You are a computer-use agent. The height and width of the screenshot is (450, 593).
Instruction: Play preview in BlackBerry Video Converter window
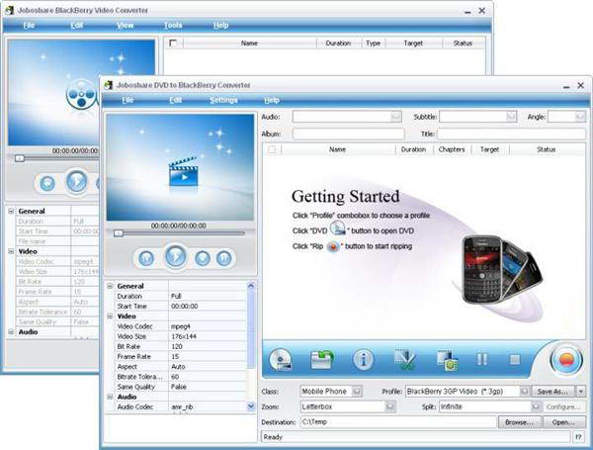click(77, 182)
